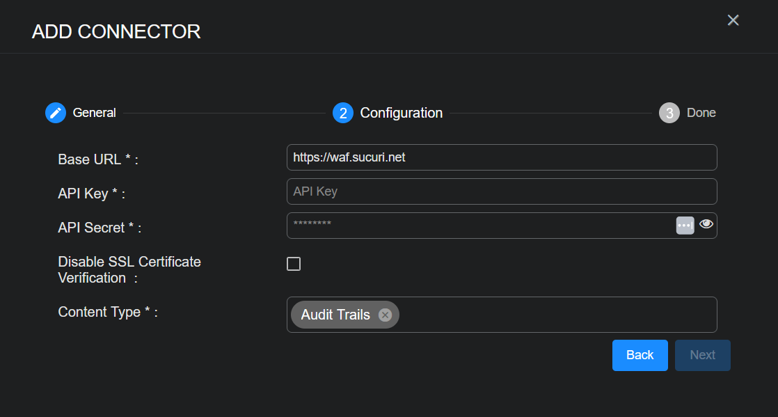The width and height of the screenshot is (778, 417).
Task: Open the Content Type selection box
Action: [x=557, y=315]
